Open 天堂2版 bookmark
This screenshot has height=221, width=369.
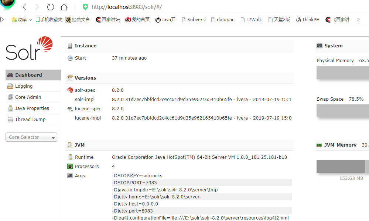click(x=279, y=20)
